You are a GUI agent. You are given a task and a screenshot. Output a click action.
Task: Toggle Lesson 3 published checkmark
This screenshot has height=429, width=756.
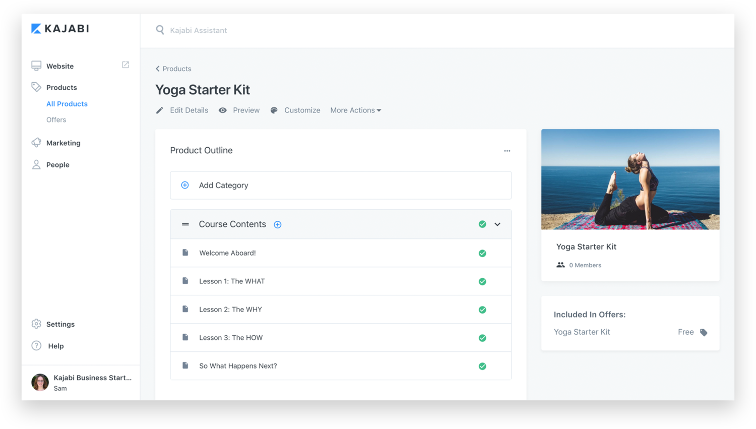click(482, 338)
